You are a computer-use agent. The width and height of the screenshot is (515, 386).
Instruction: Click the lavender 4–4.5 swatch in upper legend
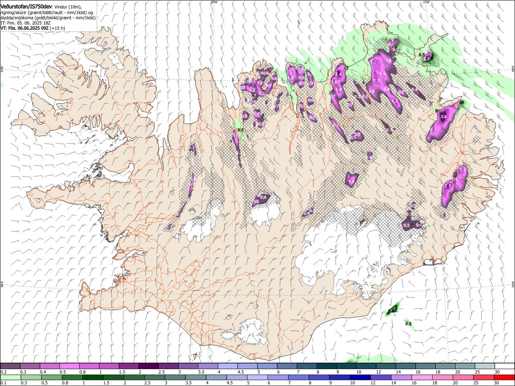pyautogui.click(x=228, y=366)
